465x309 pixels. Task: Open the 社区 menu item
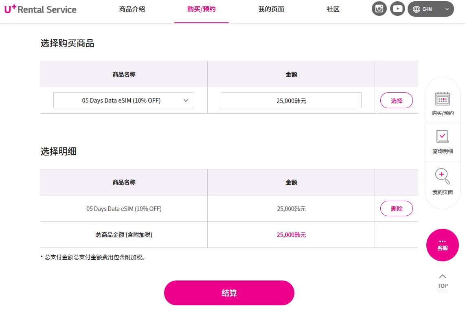[333, 9]
